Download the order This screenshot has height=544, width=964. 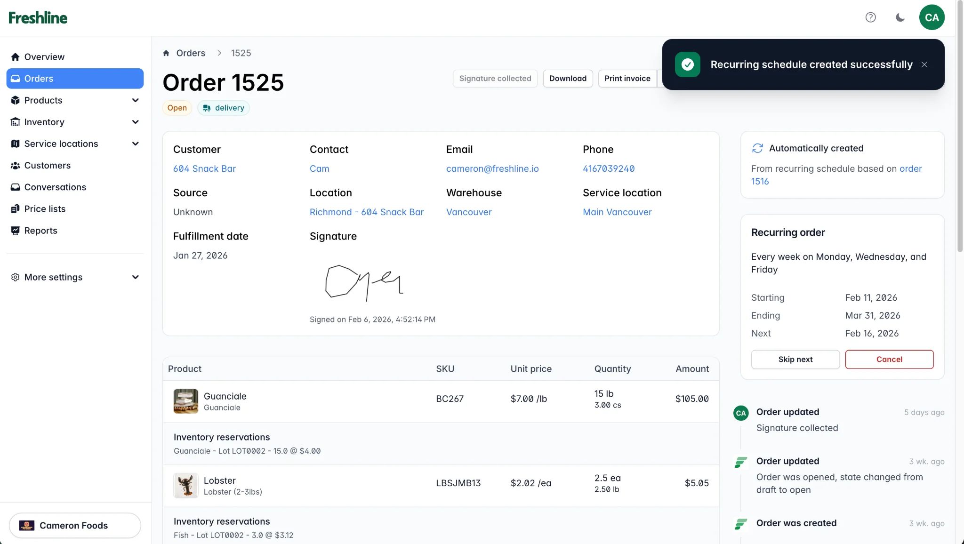point(568,78)
